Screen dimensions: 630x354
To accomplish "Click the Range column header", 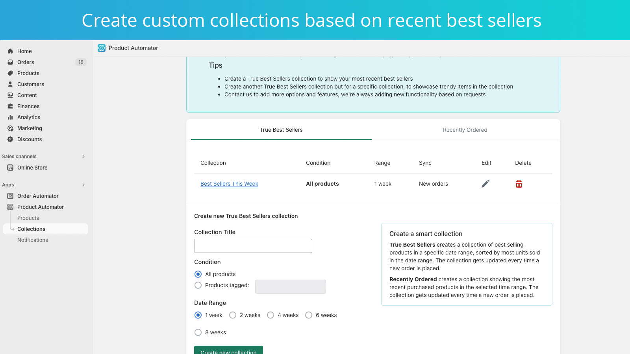I will click(382, 163).
